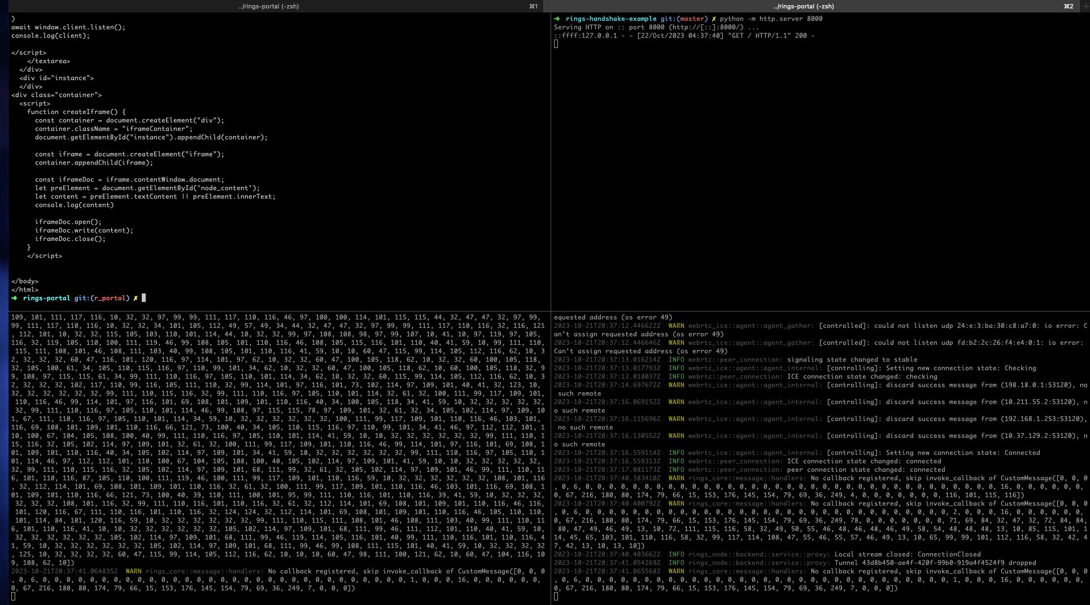This screenshot has width=1090, height=605.
Task: Click the discard message from 10.211.55.2:53120
Action: 820,406
